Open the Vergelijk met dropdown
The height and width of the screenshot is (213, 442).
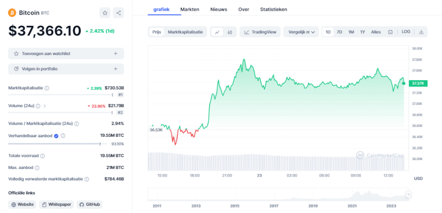[x=301, y=32]
